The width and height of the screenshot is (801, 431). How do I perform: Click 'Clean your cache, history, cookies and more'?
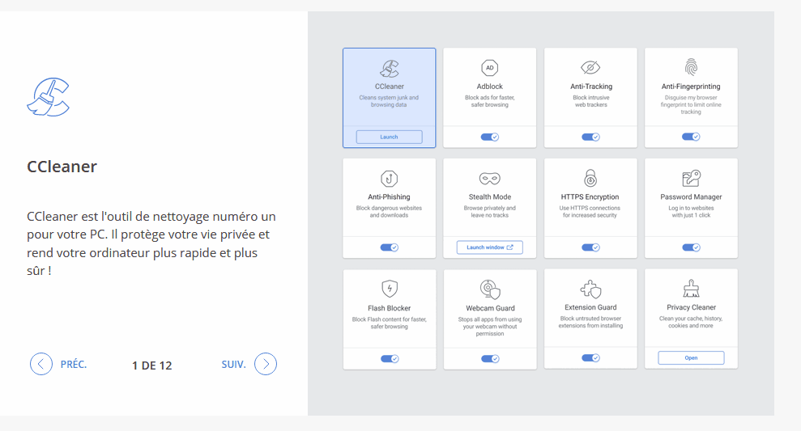[x=691, y=322]
